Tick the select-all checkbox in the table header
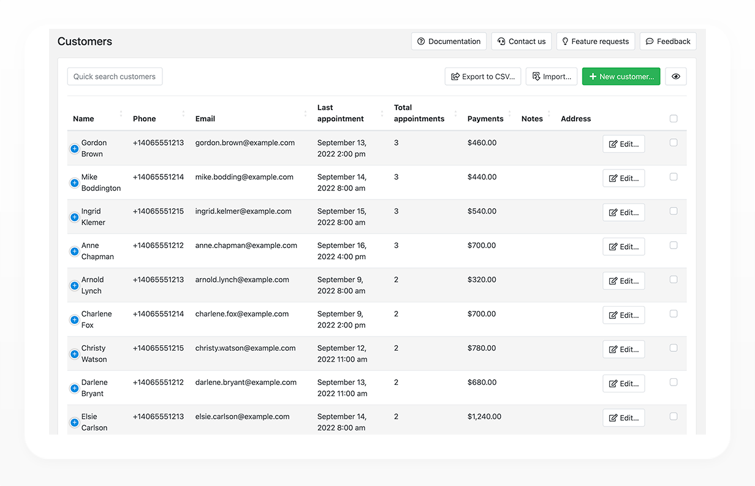Screen dimensions: 755x486 click(x=673, y=119)
